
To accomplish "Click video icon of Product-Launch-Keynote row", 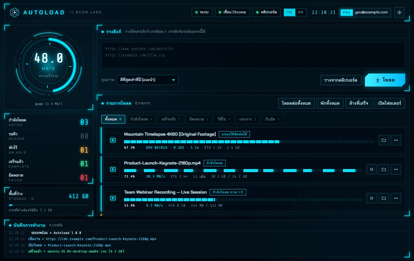I will (113, 169).
